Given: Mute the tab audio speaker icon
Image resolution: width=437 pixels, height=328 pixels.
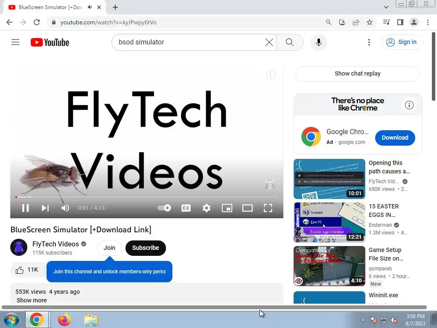Looking at the screenshot, I should 90,7.
